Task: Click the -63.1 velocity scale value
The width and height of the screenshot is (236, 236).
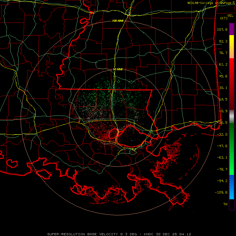Action: (x=222, y=158)
